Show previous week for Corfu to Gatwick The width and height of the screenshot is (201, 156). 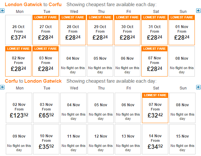tap(2, 87)
